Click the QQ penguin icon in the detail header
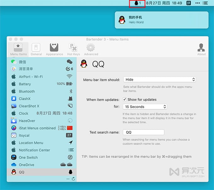The image size is (214, 190). [x=84, y=64]
